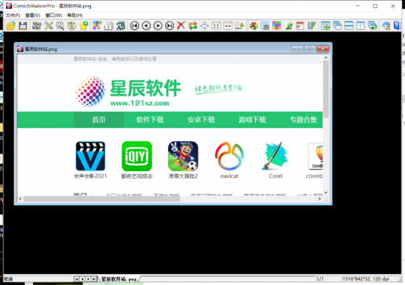Click the left arrow of horizontal scrollbar
Viewport: 405px width, 285px height.
(20, 199)
